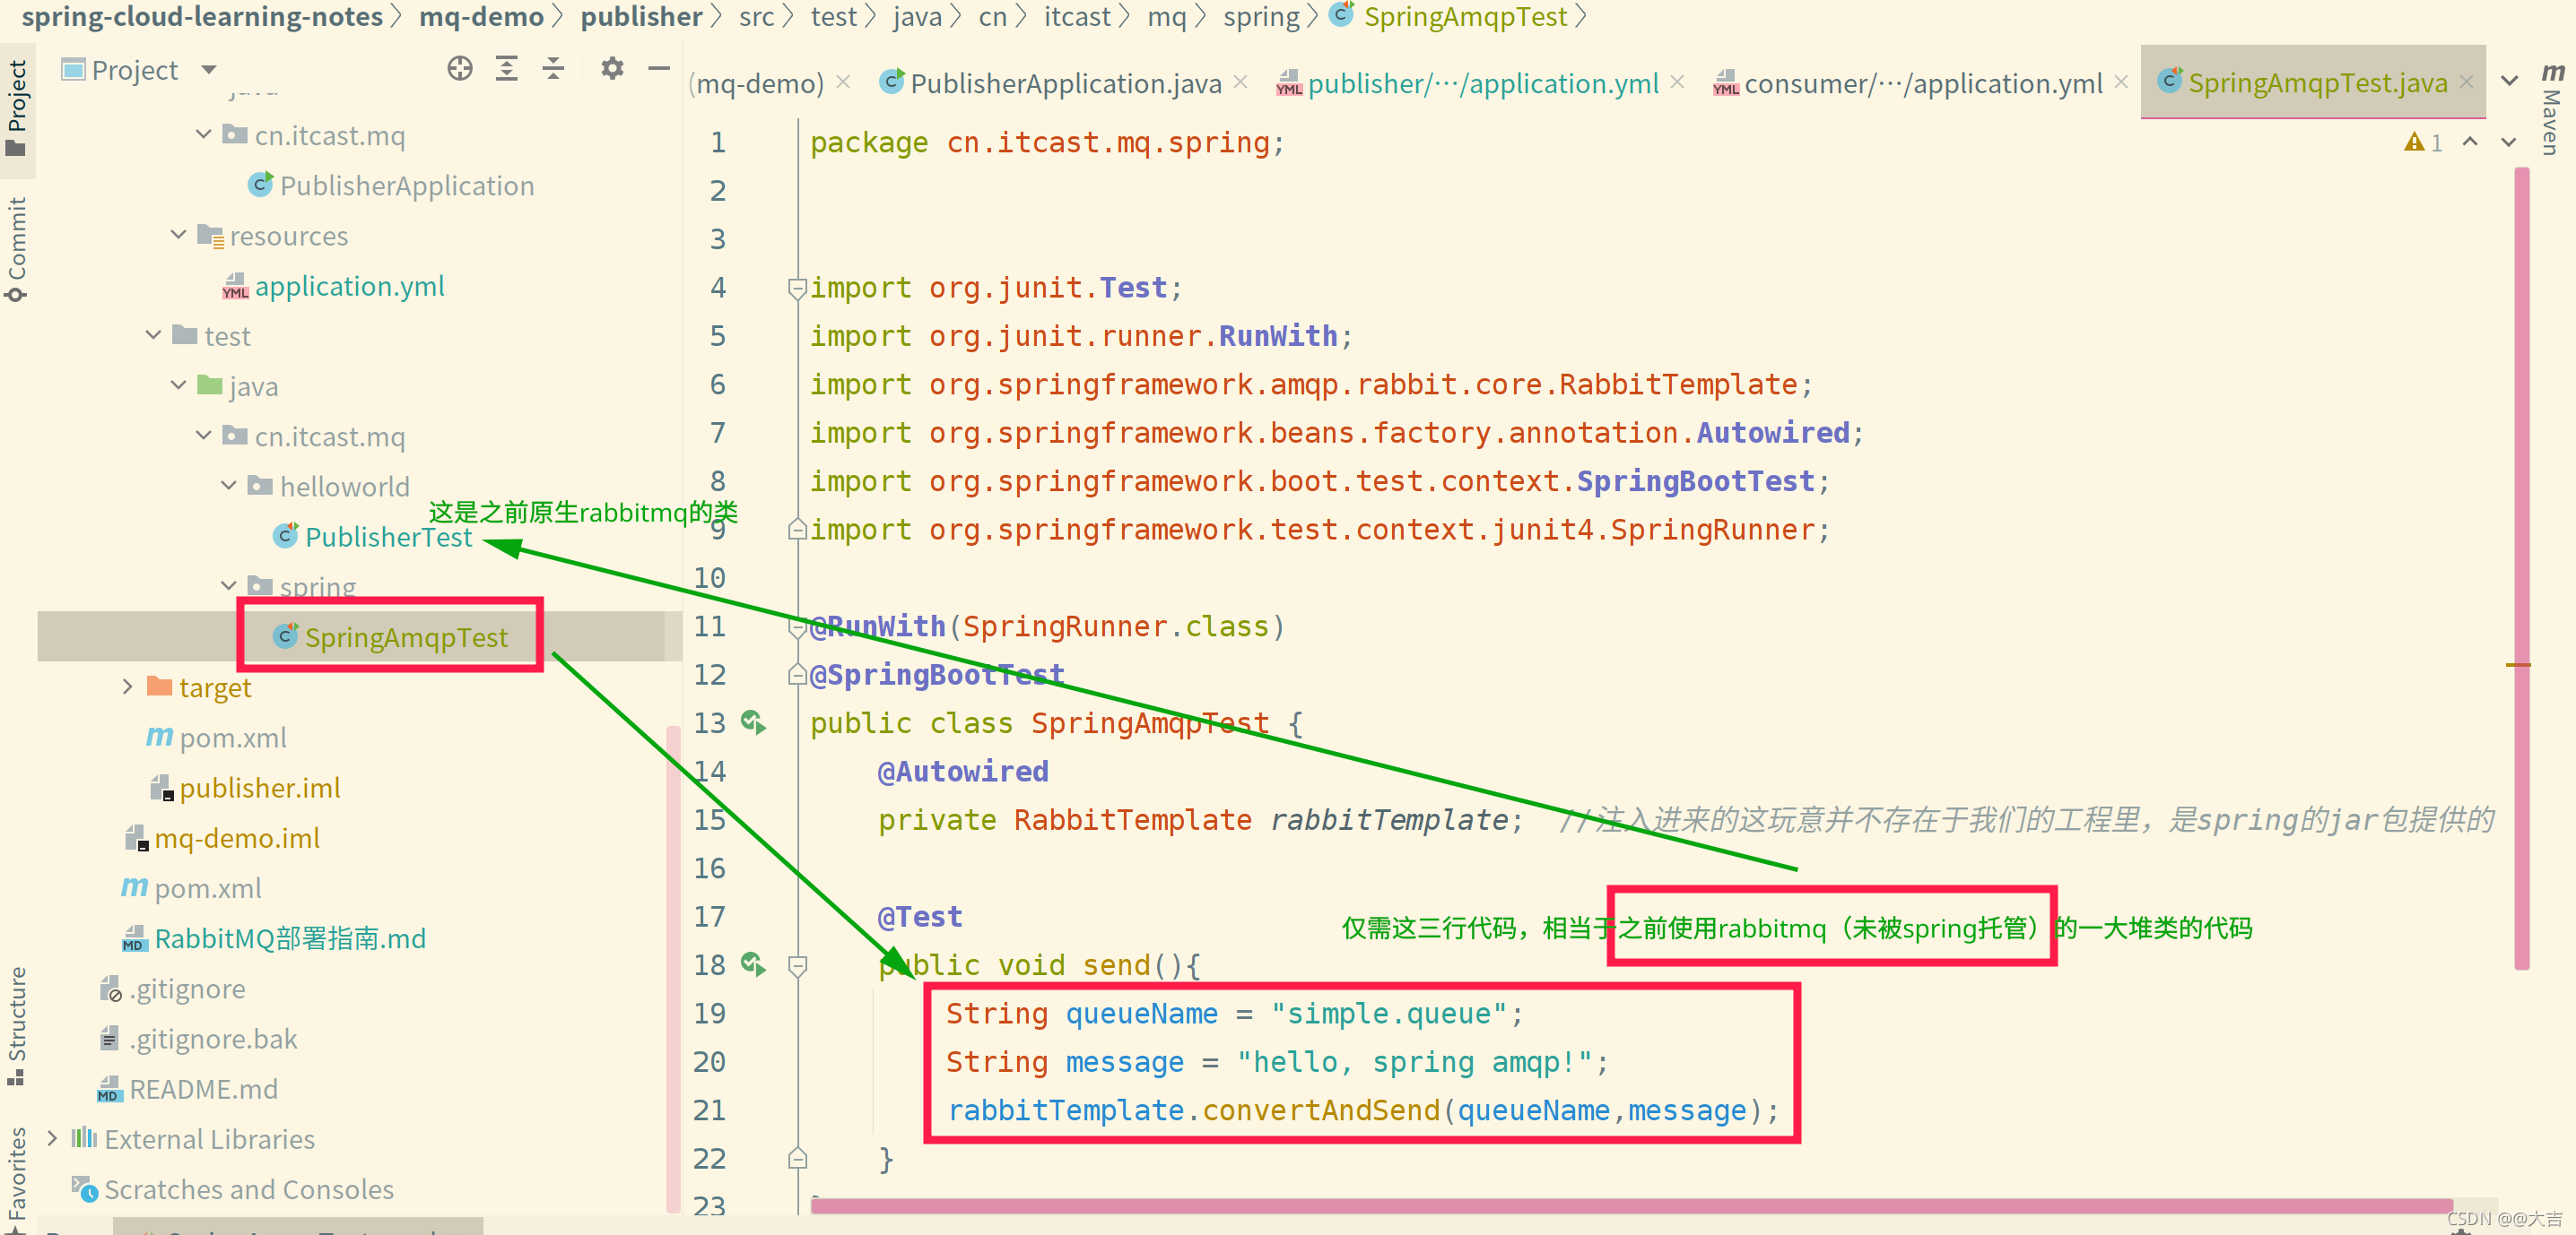
Task: Jump to previous highlighted error arrow
Action: (x=2470, y=142)
